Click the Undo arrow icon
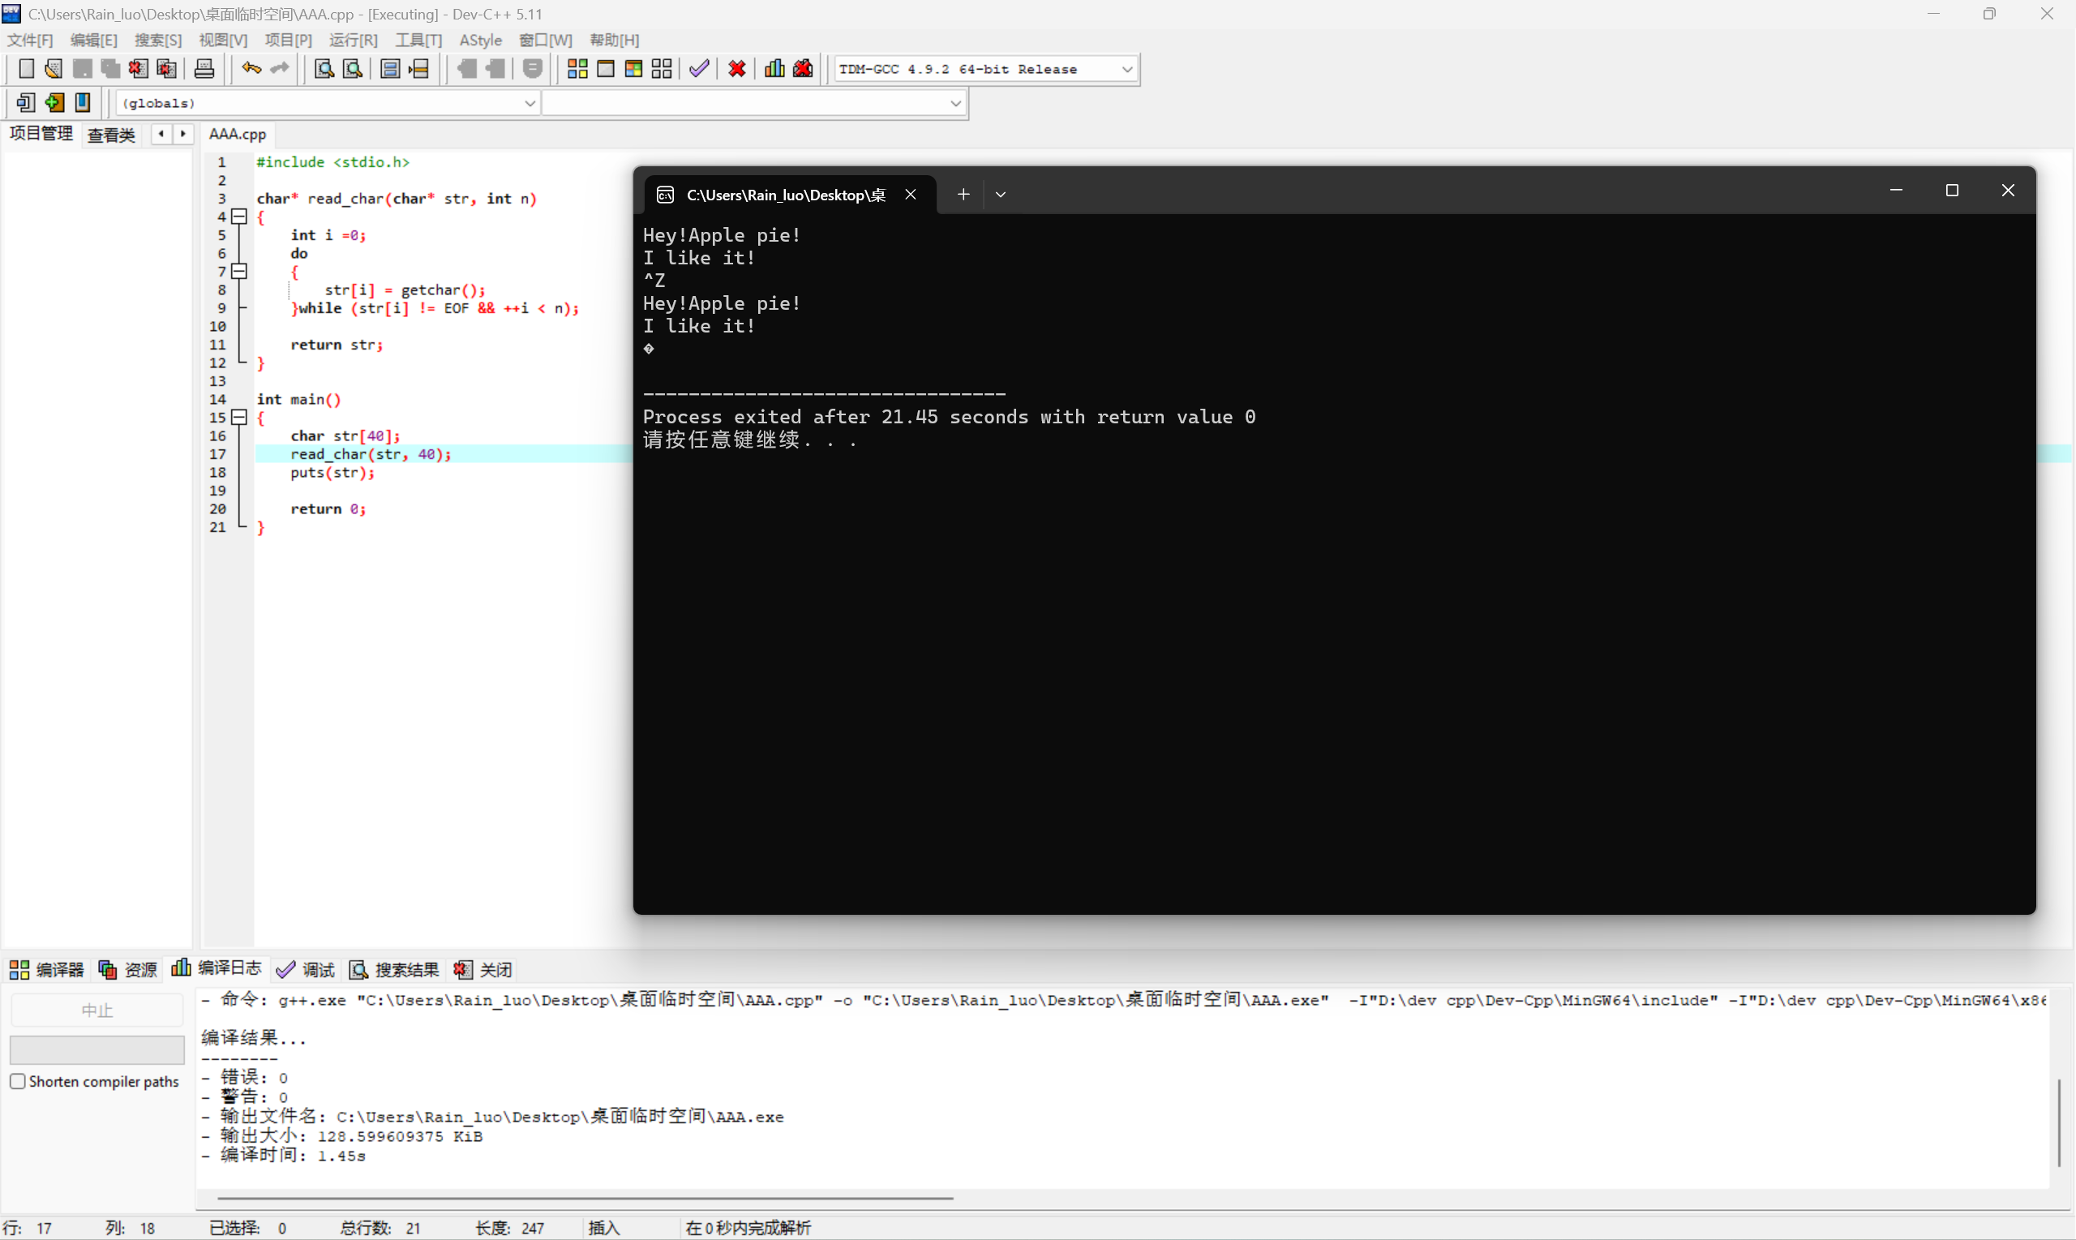 [x=251, y=68]
